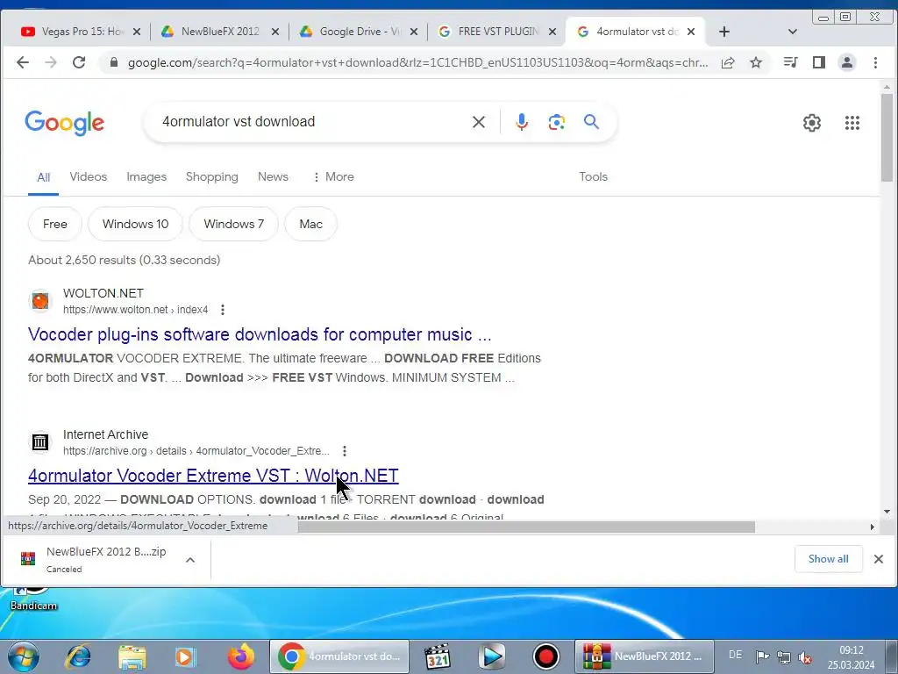Click the Google logo

pos(64,123)
